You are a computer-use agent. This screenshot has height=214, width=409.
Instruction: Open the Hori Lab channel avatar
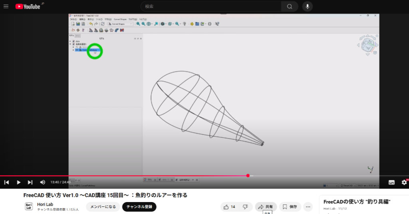tap(29, 206)
